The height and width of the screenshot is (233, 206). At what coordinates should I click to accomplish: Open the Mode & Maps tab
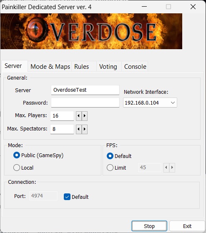[50, 67]
